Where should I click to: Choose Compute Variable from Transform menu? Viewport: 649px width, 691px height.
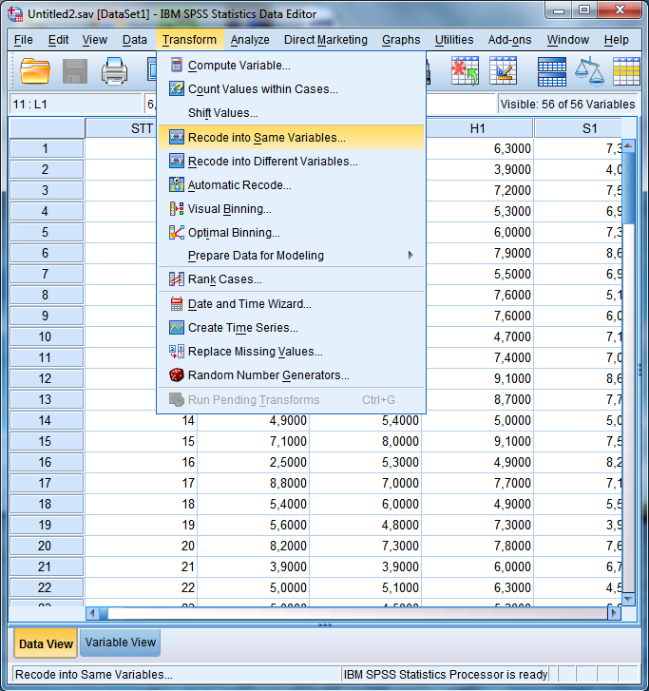click(x=239, y=66)
